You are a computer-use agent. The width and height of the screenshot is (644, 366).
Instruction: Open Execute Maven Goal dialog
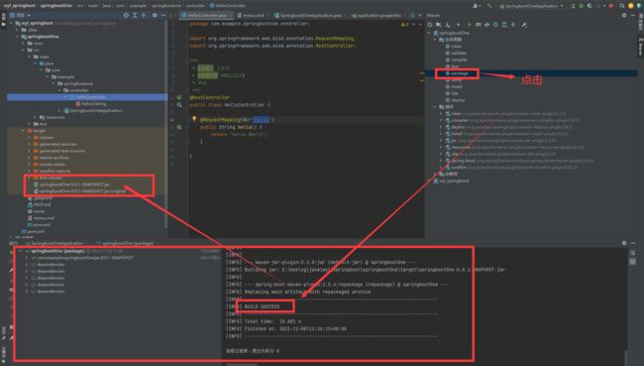[x=479, y=25]
